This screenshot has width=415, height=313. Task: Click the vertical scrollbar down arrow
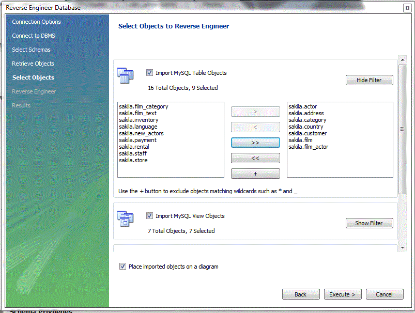(x=403, y=247)
